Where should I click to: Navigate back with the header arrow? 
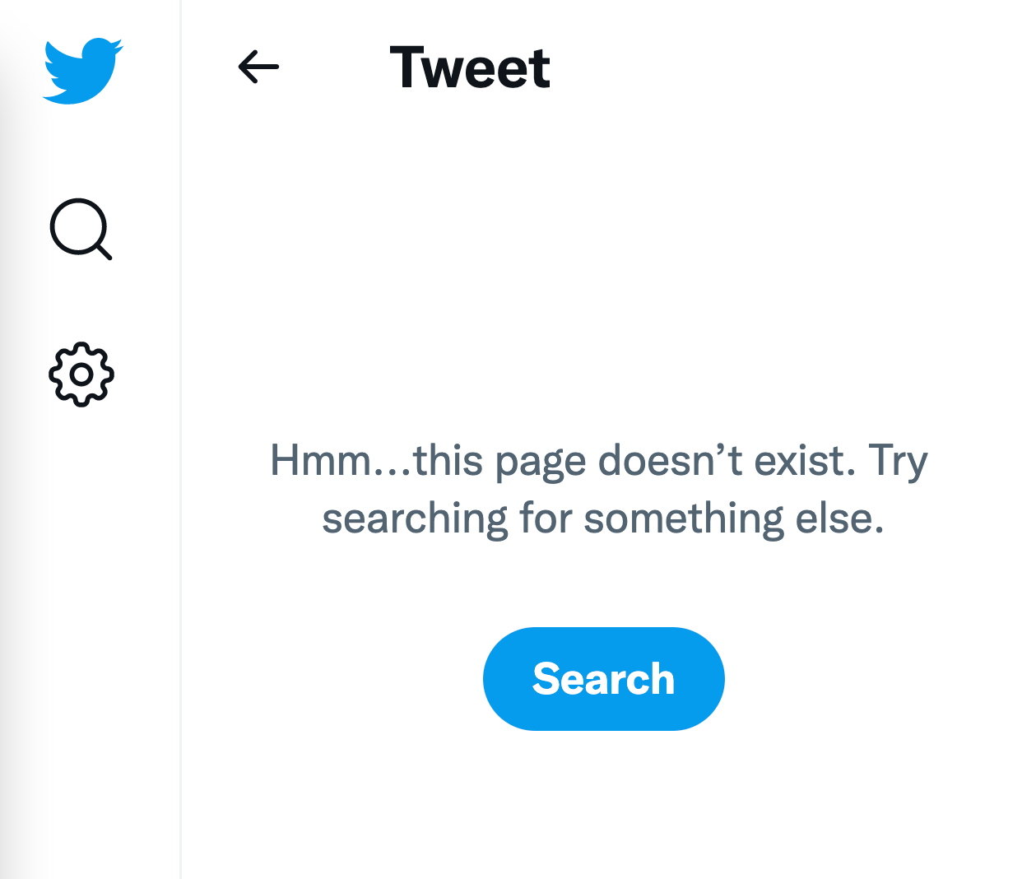click(x=258, y=67)
